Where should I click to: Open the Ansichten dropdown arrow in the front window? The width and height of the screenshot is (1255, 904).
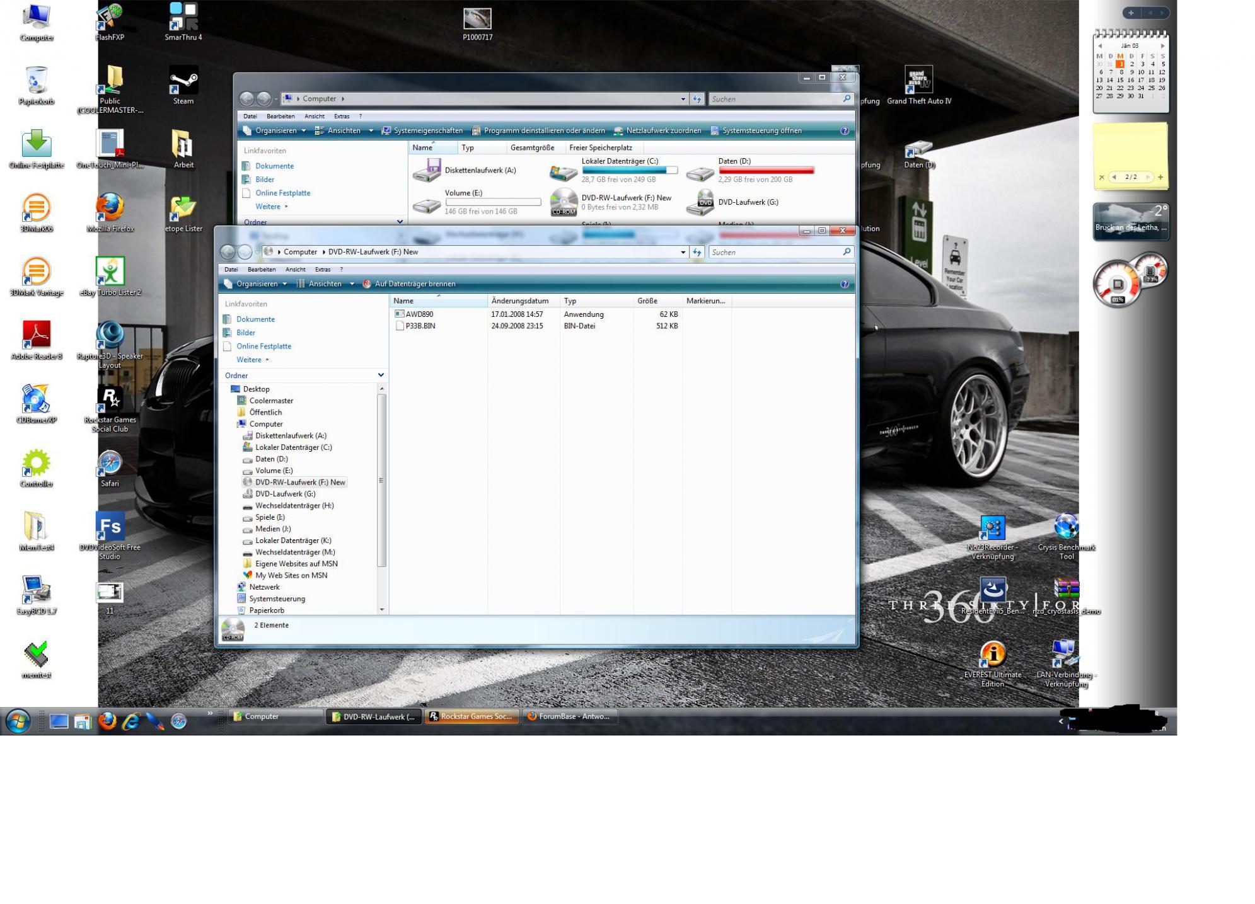(352, 284)
